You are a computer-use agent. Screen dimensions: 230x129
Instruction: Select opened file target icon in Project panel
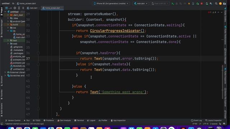pos(15,8)
